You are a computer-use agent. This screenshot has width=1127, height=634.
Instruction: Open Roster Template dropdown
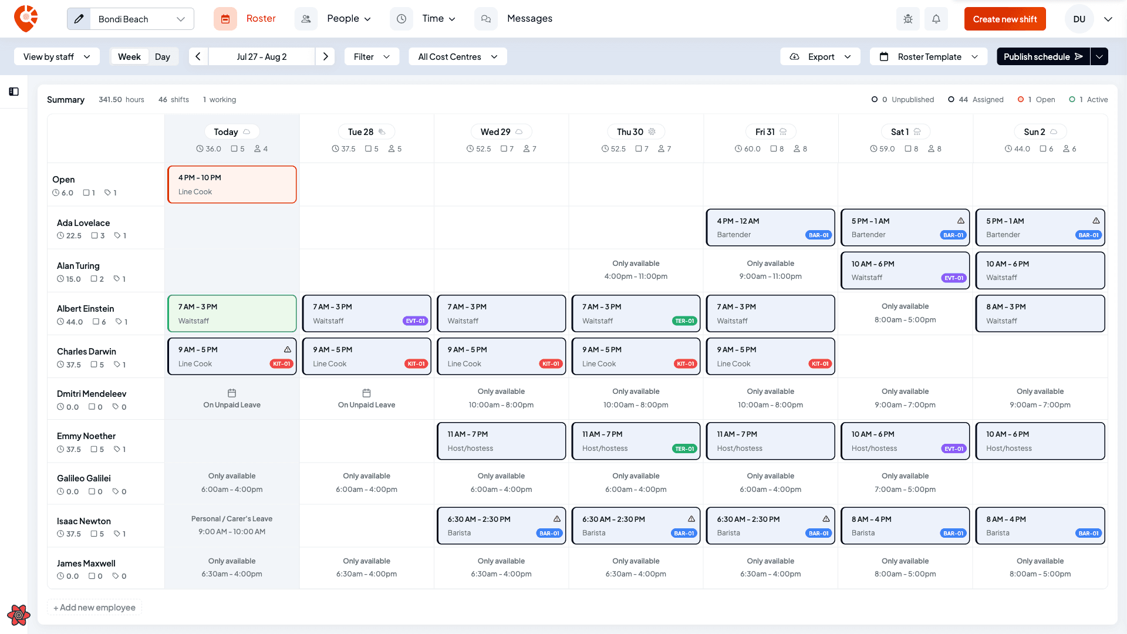coord(929,56)
